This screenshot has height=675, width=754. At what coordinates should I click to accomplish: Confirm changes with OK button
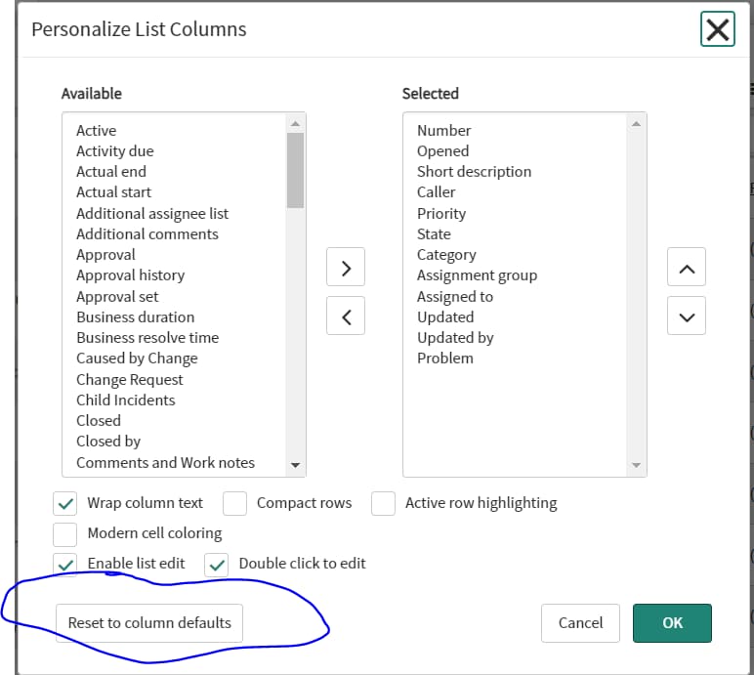pyautogui.click(x=672, y=623)
